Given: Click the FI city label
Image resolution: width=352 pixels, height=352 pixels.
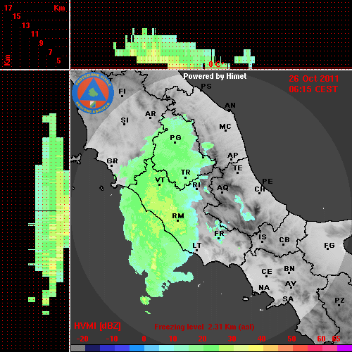Looking at the screenshot, I should (x=122, y=91).
